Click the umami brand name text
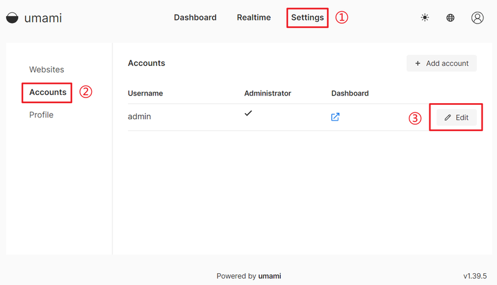497x285 pixels. pyautogui.click(x=43, y=18)
